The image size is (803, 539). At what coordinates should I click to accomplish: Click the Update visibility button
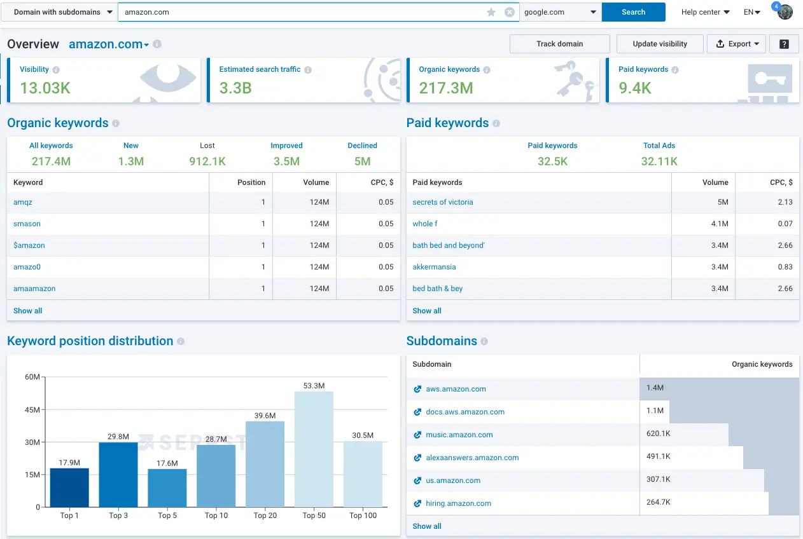(660, 44)
